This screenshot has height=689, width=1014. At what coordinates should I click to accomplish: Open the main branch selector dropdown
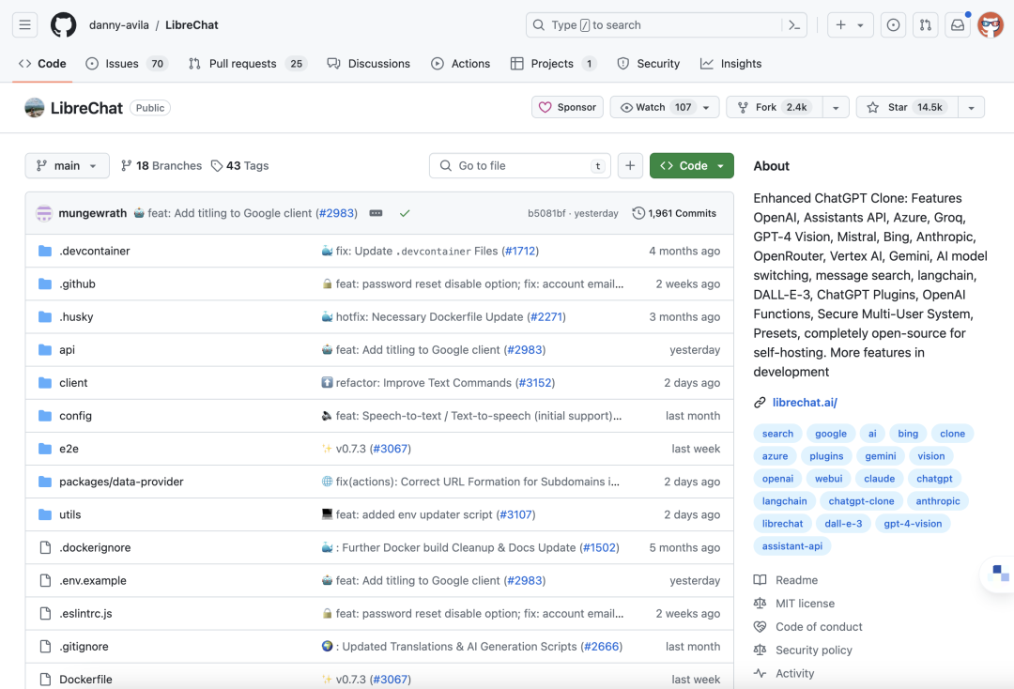point(68,165)
